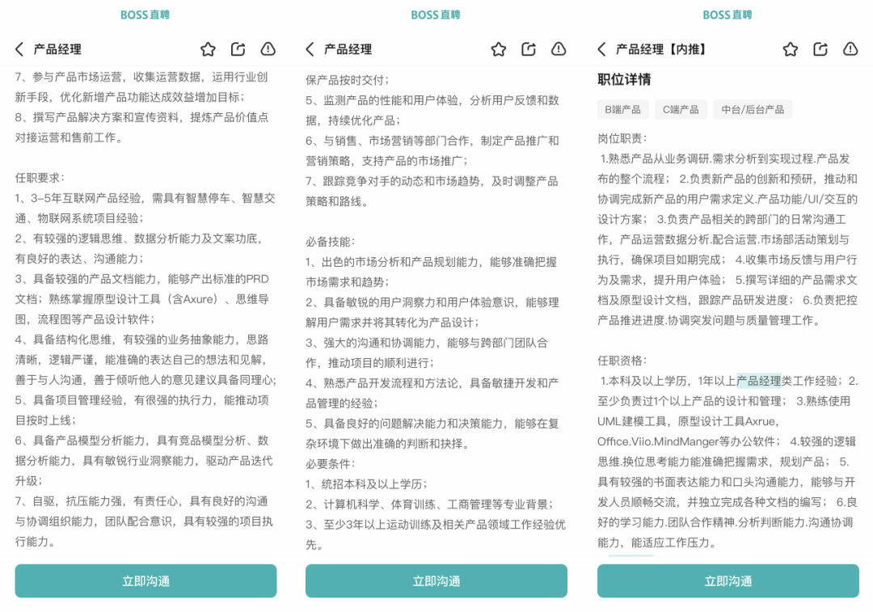The width and height of the screenshot is (873, 612).
Task: Click the back arrow on the middle 产品经理 page
Action: [x=309, y=49]
